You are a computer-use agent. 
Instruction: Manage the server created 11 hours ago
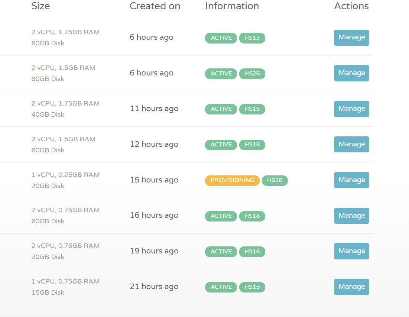(x=351, y=109)
